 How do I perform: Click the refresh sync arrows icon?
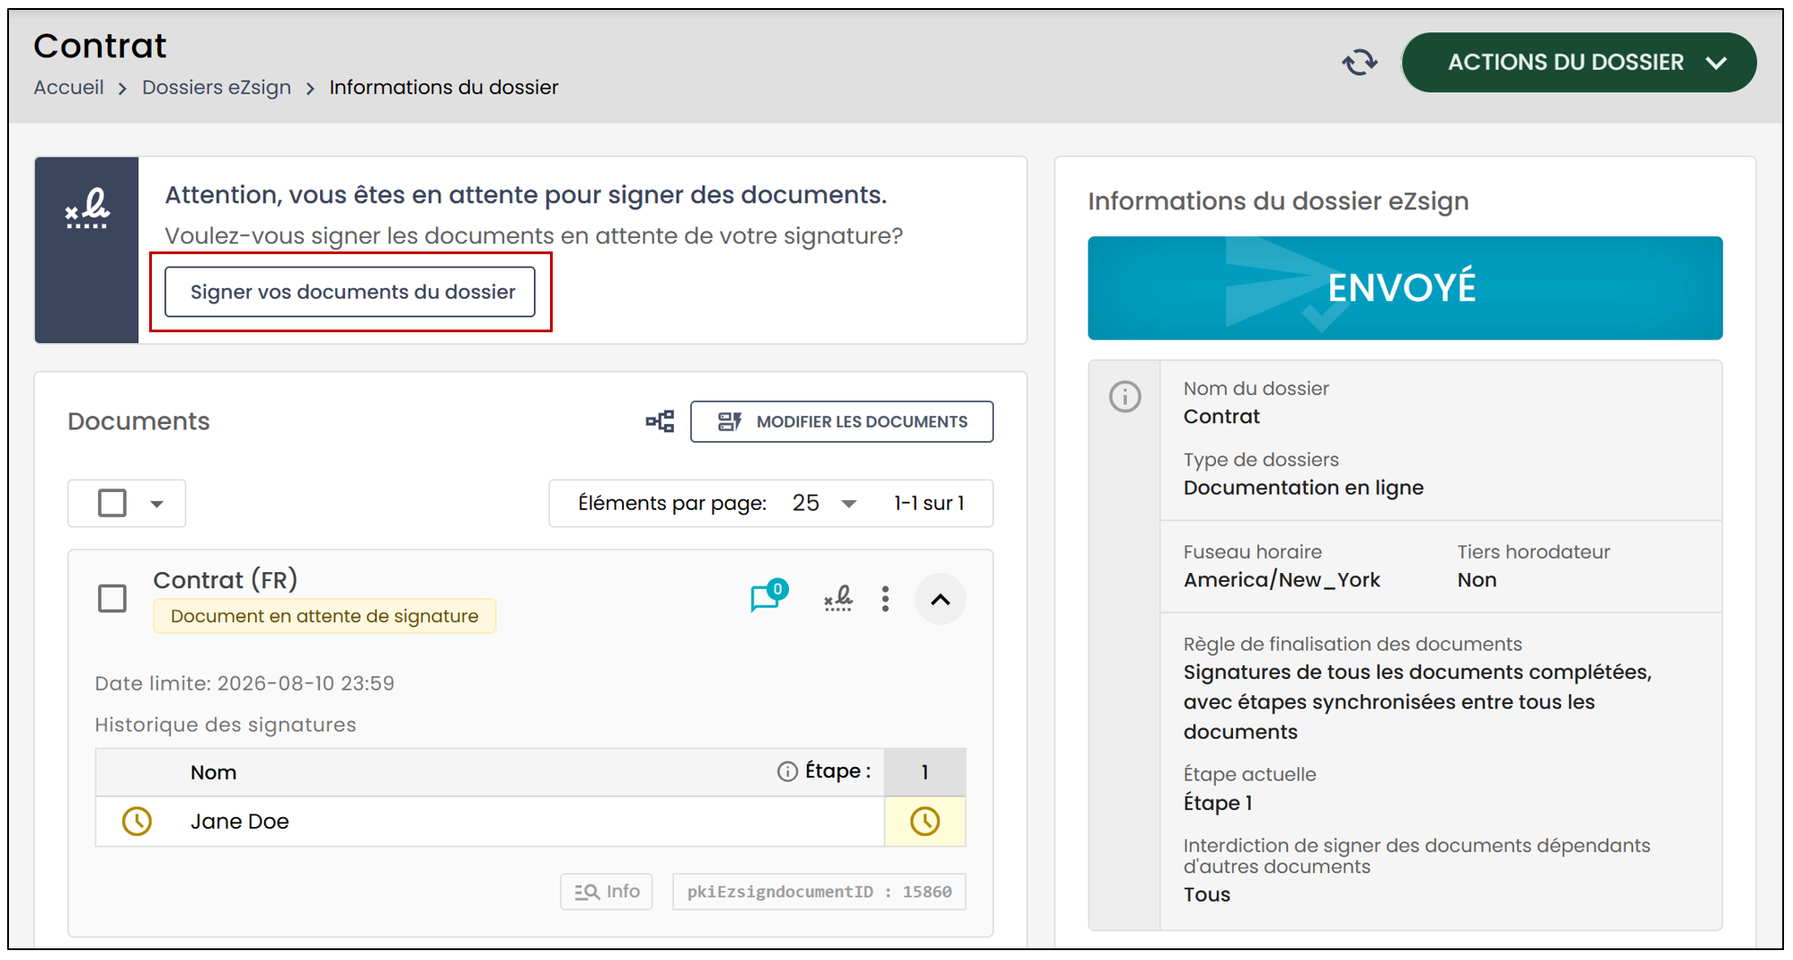point(1359,62)
